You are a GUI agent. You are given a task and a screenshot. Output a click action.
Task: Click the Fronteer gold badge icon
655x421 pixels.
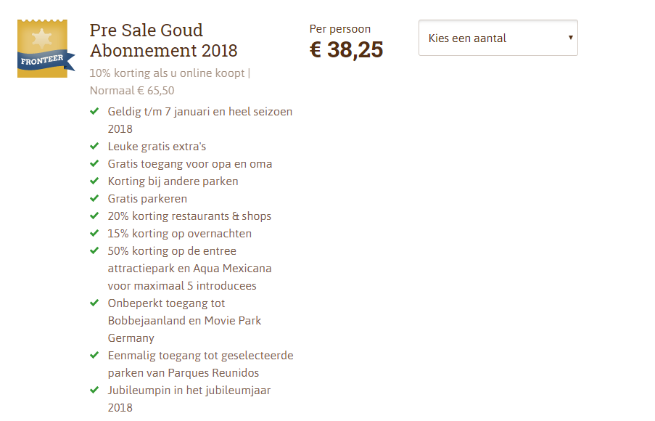[x=42, y=49]
